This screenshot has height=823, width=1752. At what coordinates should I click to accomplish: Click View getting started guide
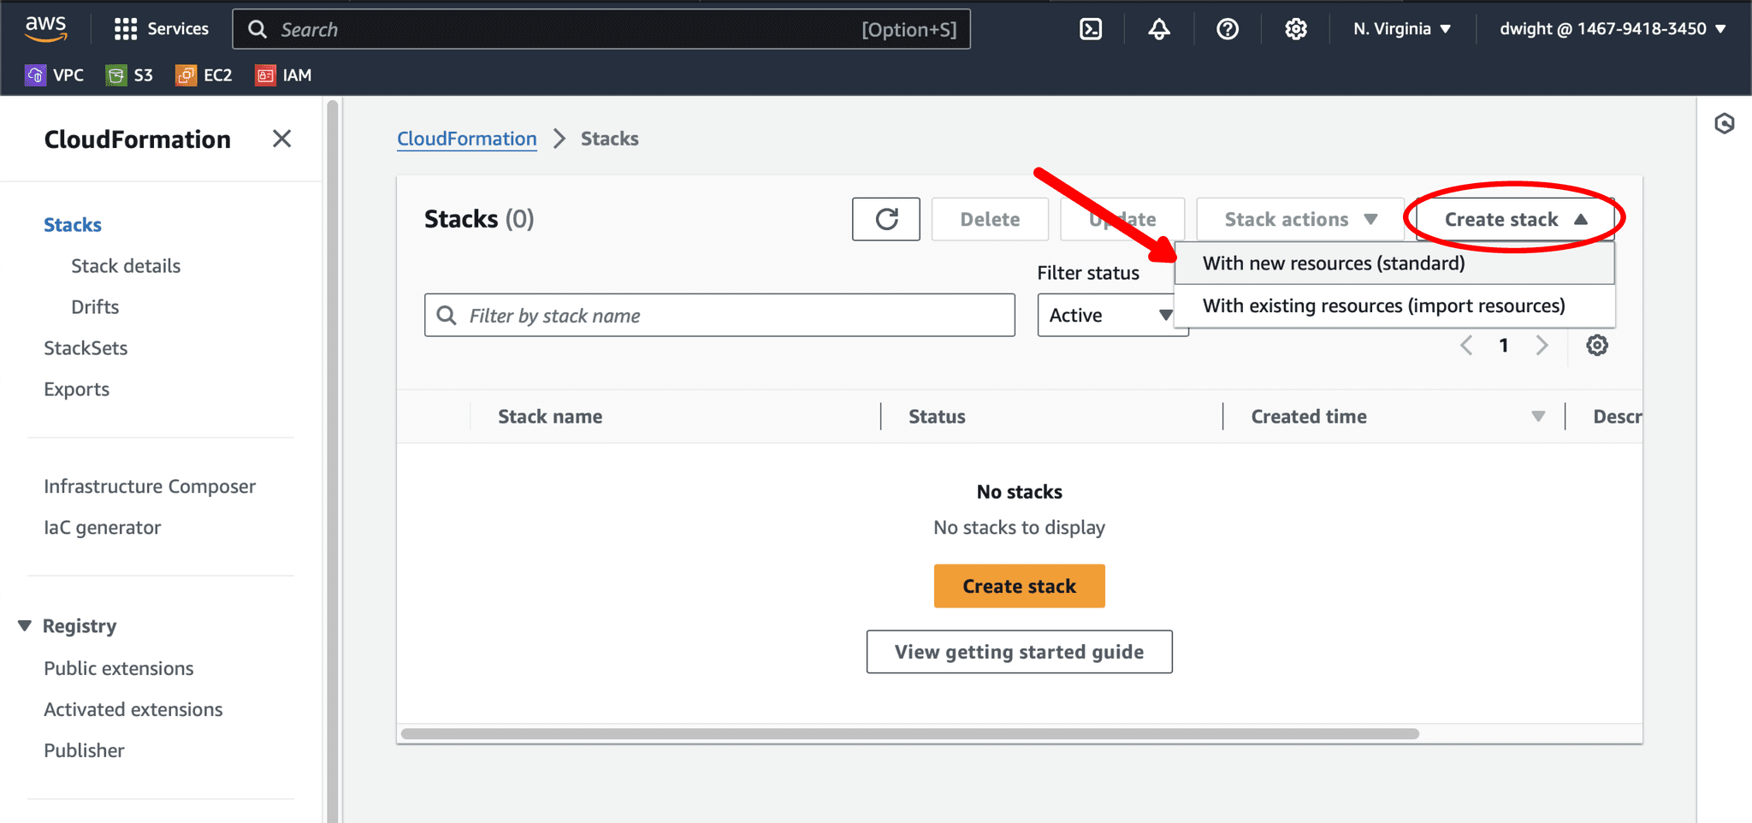[x=1020, y=652]
